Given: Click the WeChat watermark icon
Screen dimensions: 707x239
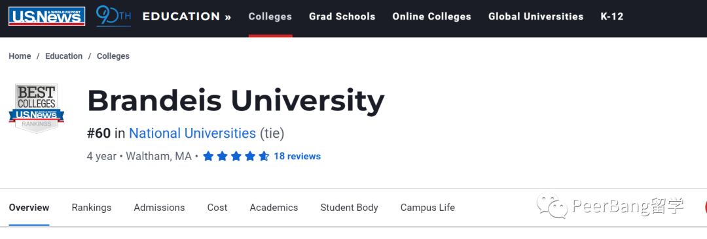Looking at the screenshot, I should coord(551,206).
